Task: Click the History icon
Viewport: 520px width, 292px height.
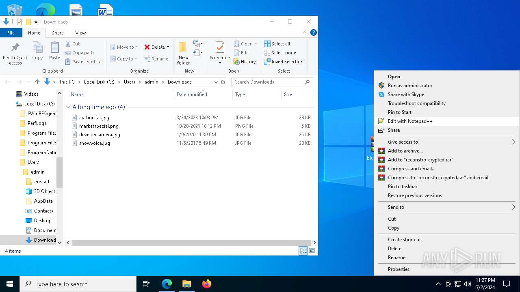Action: coord(236,62)
